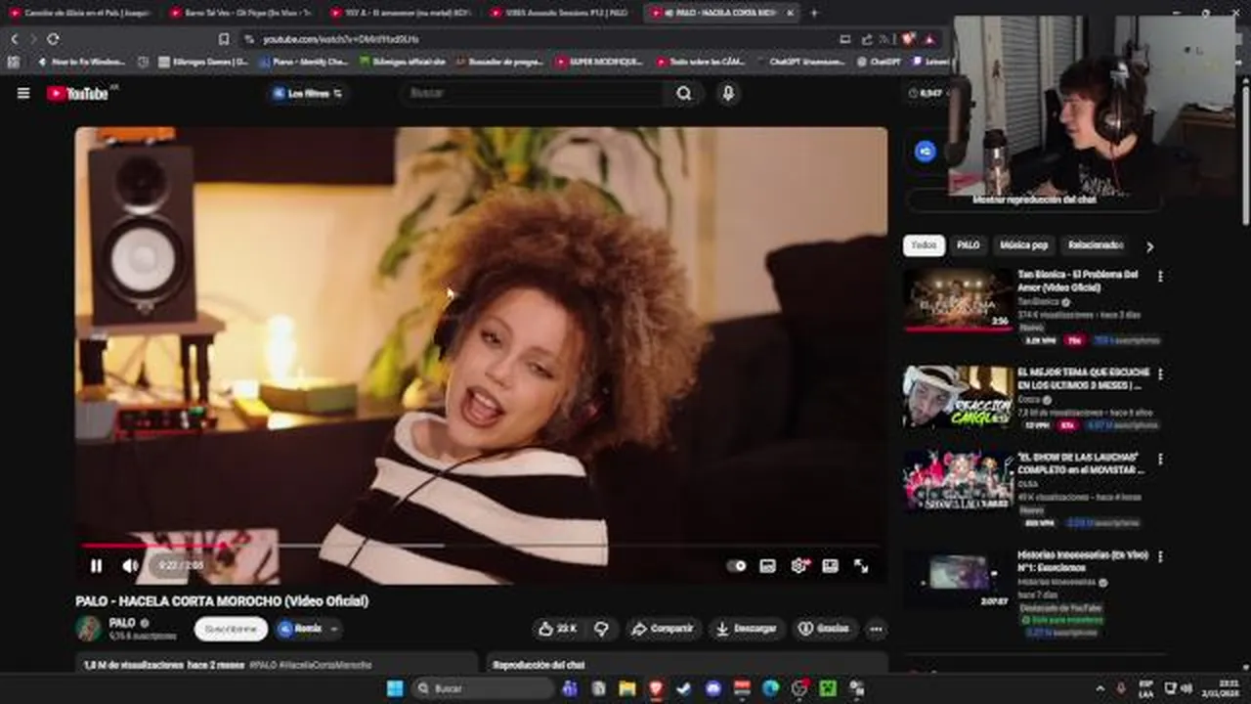Close the PALO - HACELA CORTA browser tab

(x=791, y=13)
